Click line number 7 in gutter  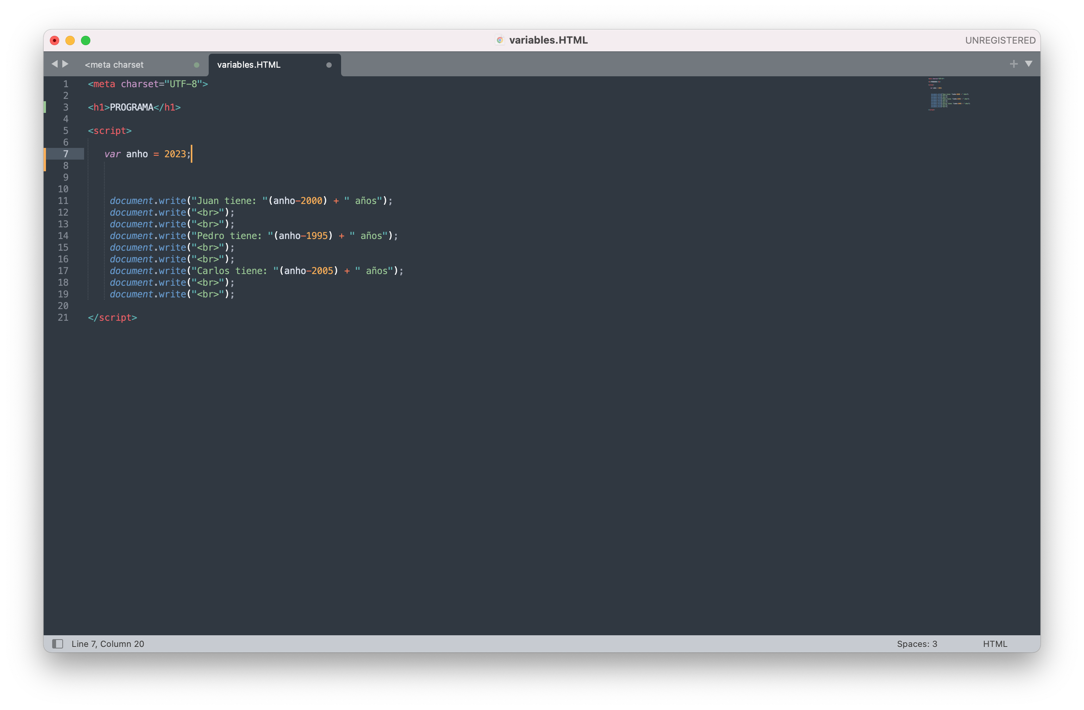tap(65, 154)
